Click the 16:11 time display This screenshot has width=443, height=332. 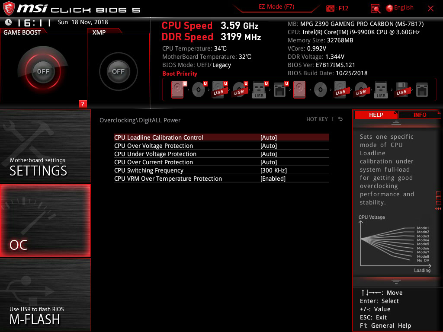tap(35, 22)
